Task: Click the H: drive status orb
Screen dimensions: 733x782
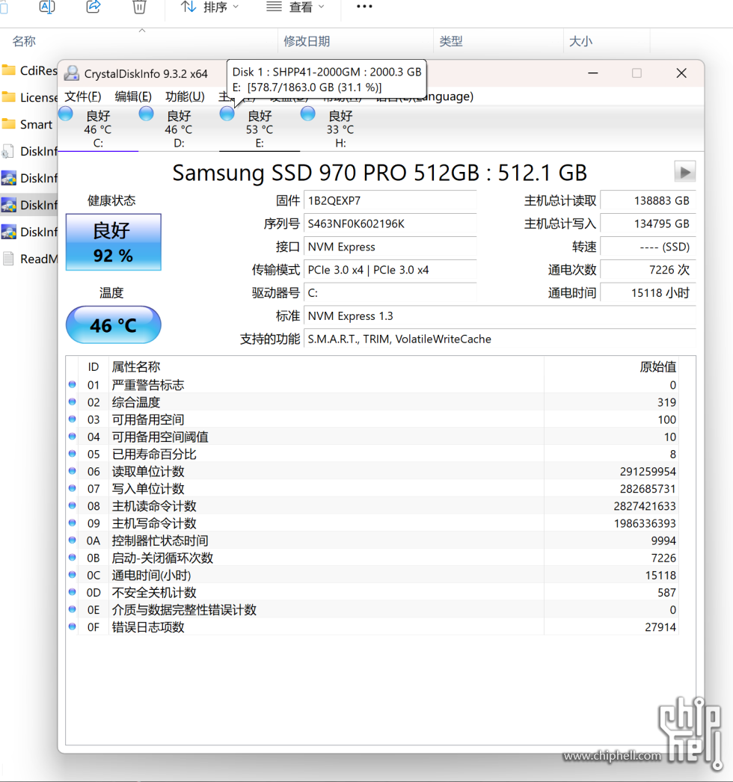Action: 308,114
